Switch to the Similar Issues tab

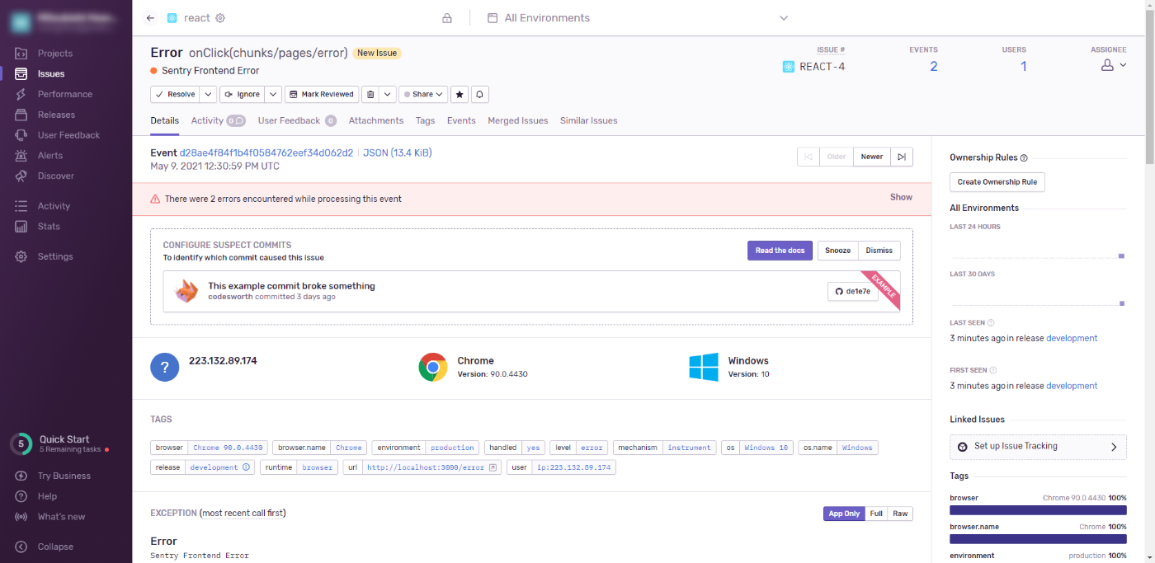click(x=588, y=120)
